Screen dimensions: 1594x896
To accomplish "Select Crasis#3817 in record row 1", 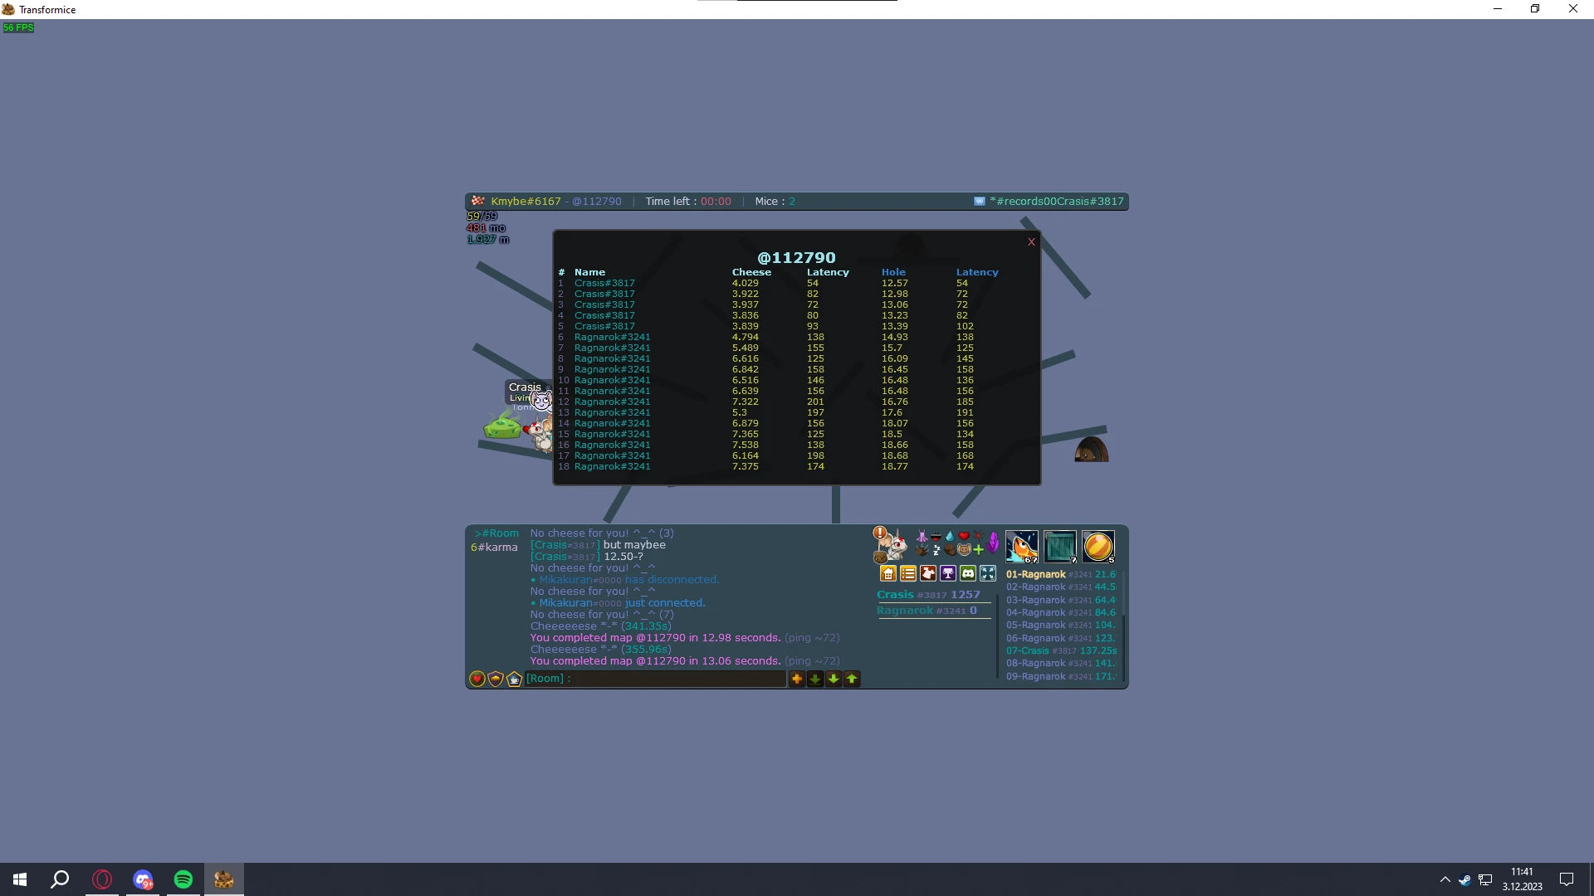I will pyautogui.click(x=604, y=283).
